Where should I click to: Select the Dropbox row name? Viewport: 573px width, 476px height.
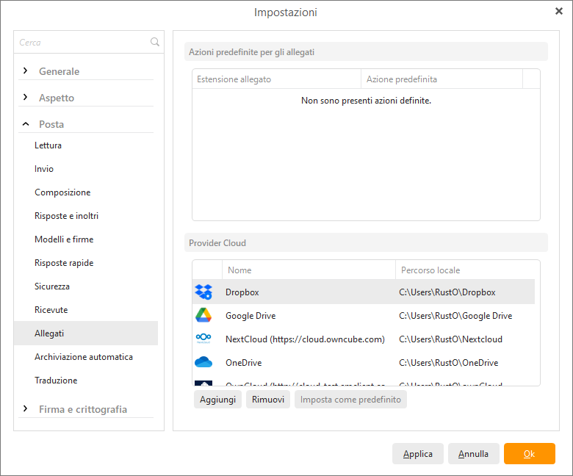click(242, 292)
